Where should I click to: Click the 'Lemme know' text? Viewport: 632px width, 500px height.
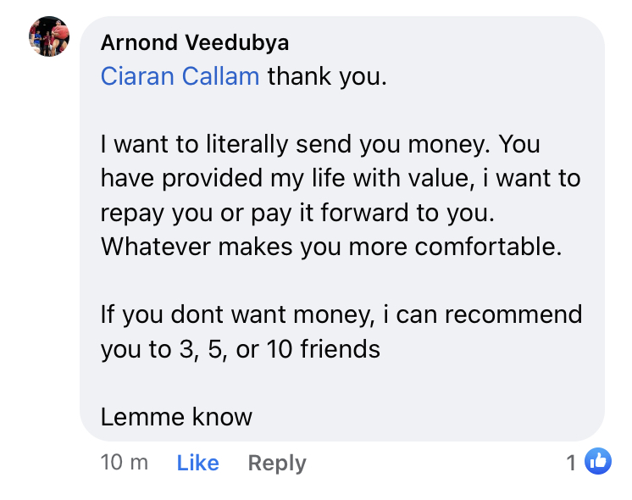(x=176, y=417)
